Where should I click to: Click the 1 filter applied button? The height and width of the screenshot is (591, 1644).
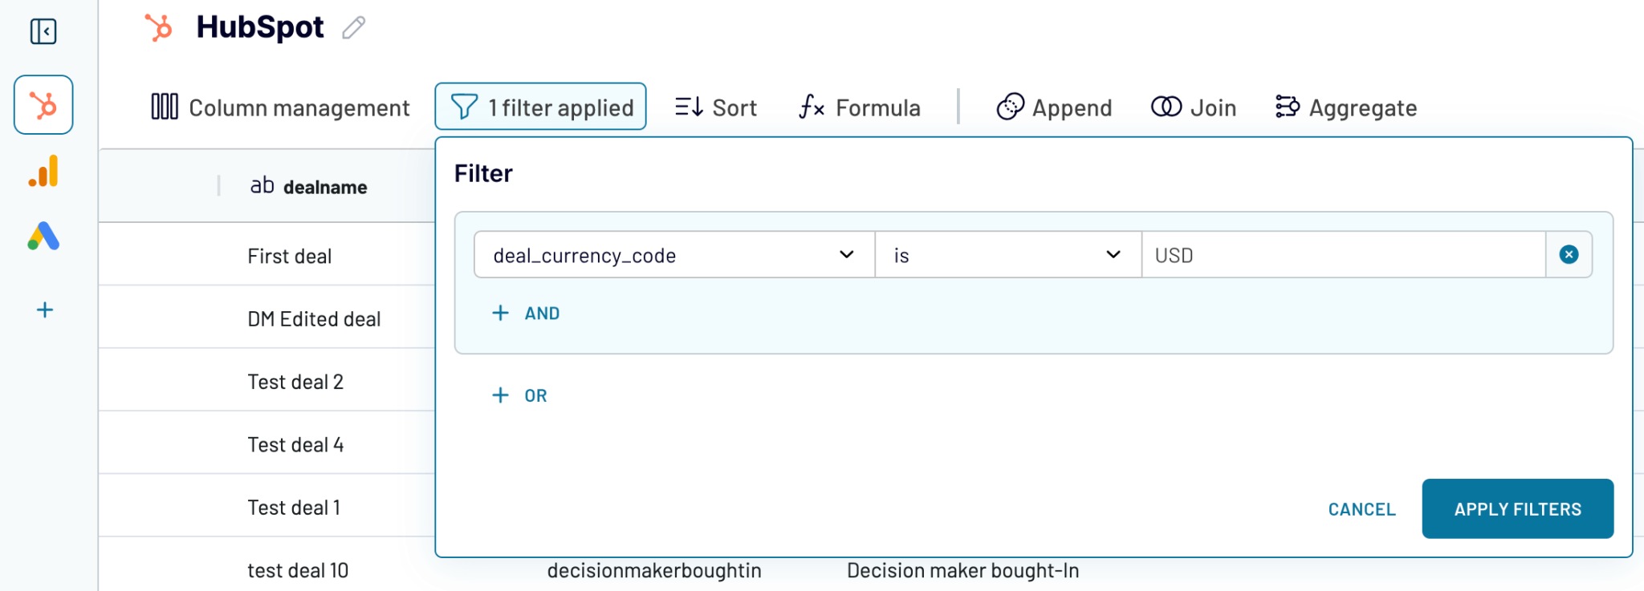pos(539,106)
